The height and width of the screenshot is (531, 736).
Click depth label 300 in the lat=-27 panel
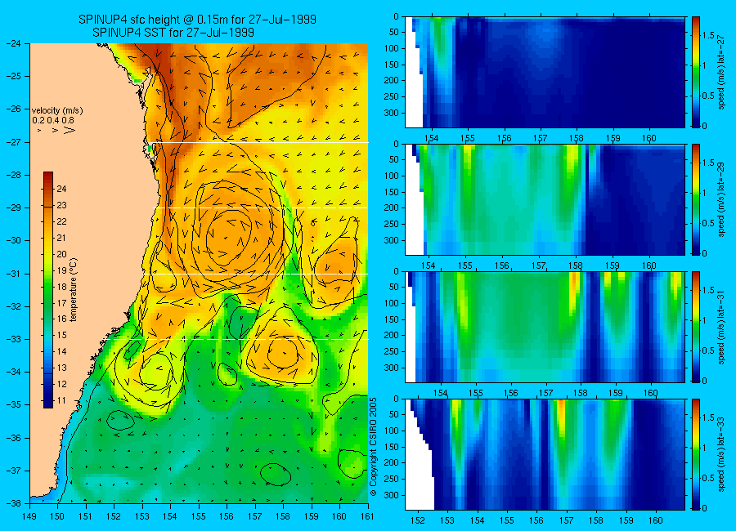(392, 113)
